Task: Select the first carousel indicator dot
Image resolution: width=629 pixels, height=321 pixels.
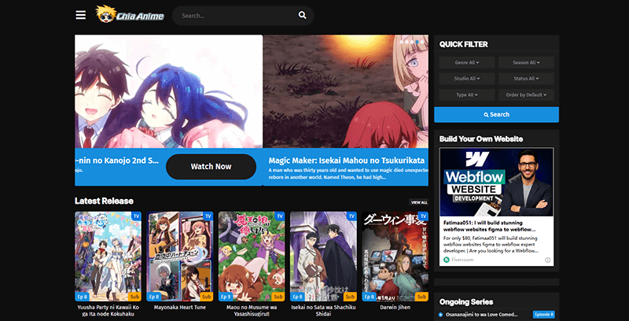Action: (x=402, y=40)
